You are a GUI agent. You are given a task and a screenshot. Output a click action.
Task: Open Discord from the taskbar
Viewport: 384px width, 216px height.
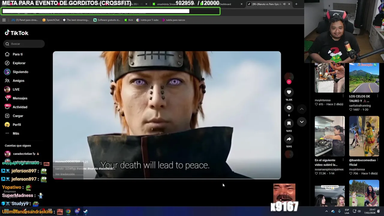point(77,211)
